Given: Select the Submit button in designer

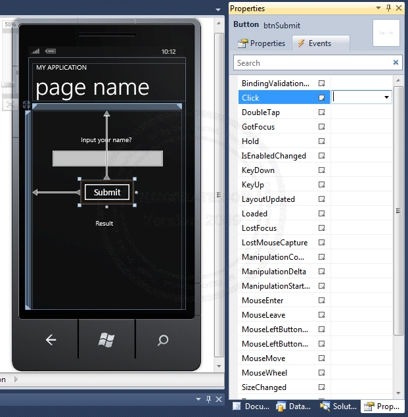Looking at the screenshot, I should (x=106, y=192).
